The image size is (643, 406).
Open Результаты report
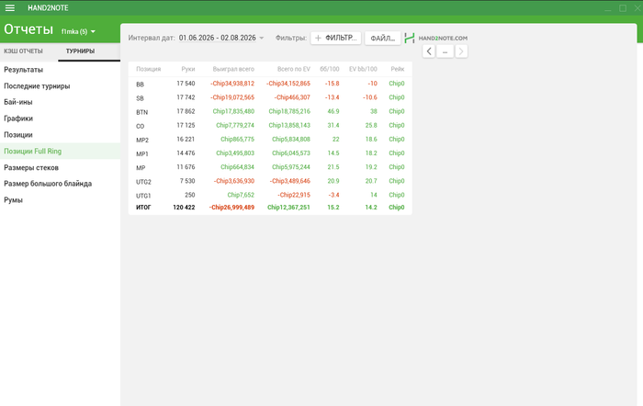60,70
